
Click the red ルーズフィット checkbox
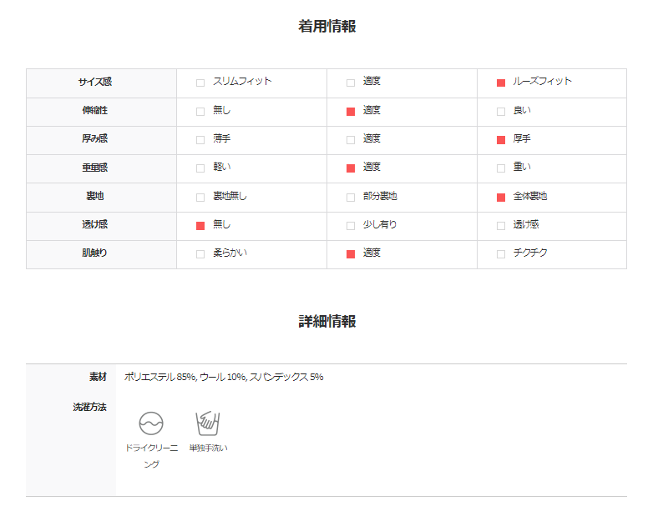[x=501, y=83]
